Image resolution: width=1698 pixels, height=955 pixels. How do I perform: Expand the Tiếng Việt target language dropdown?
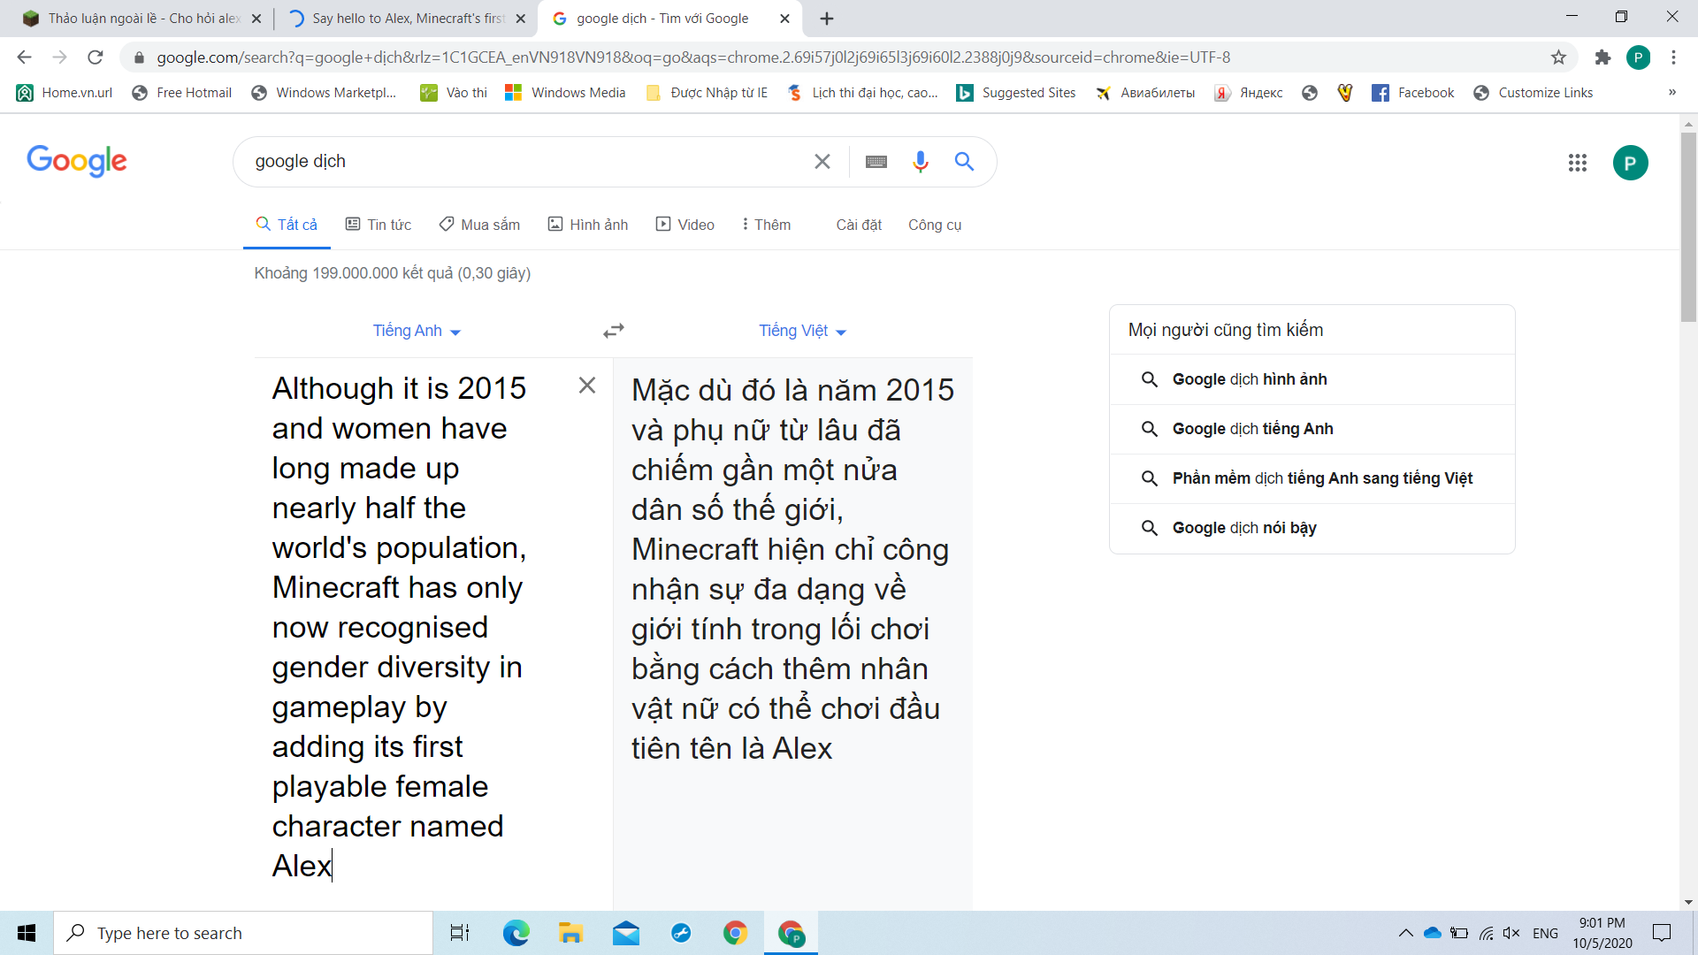[802, 331]
